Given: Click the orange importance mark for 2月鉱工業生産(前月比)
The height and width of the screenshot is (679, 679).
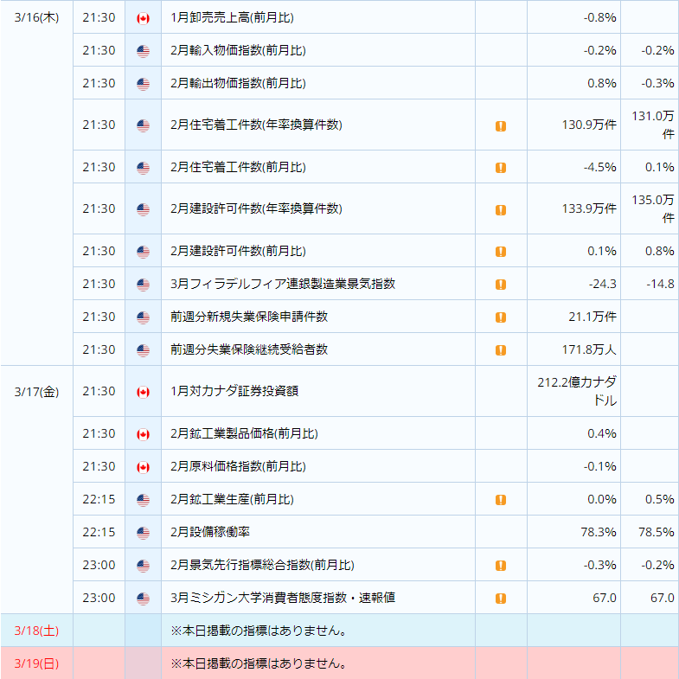Looking at the screenshot, I should 501,500.
